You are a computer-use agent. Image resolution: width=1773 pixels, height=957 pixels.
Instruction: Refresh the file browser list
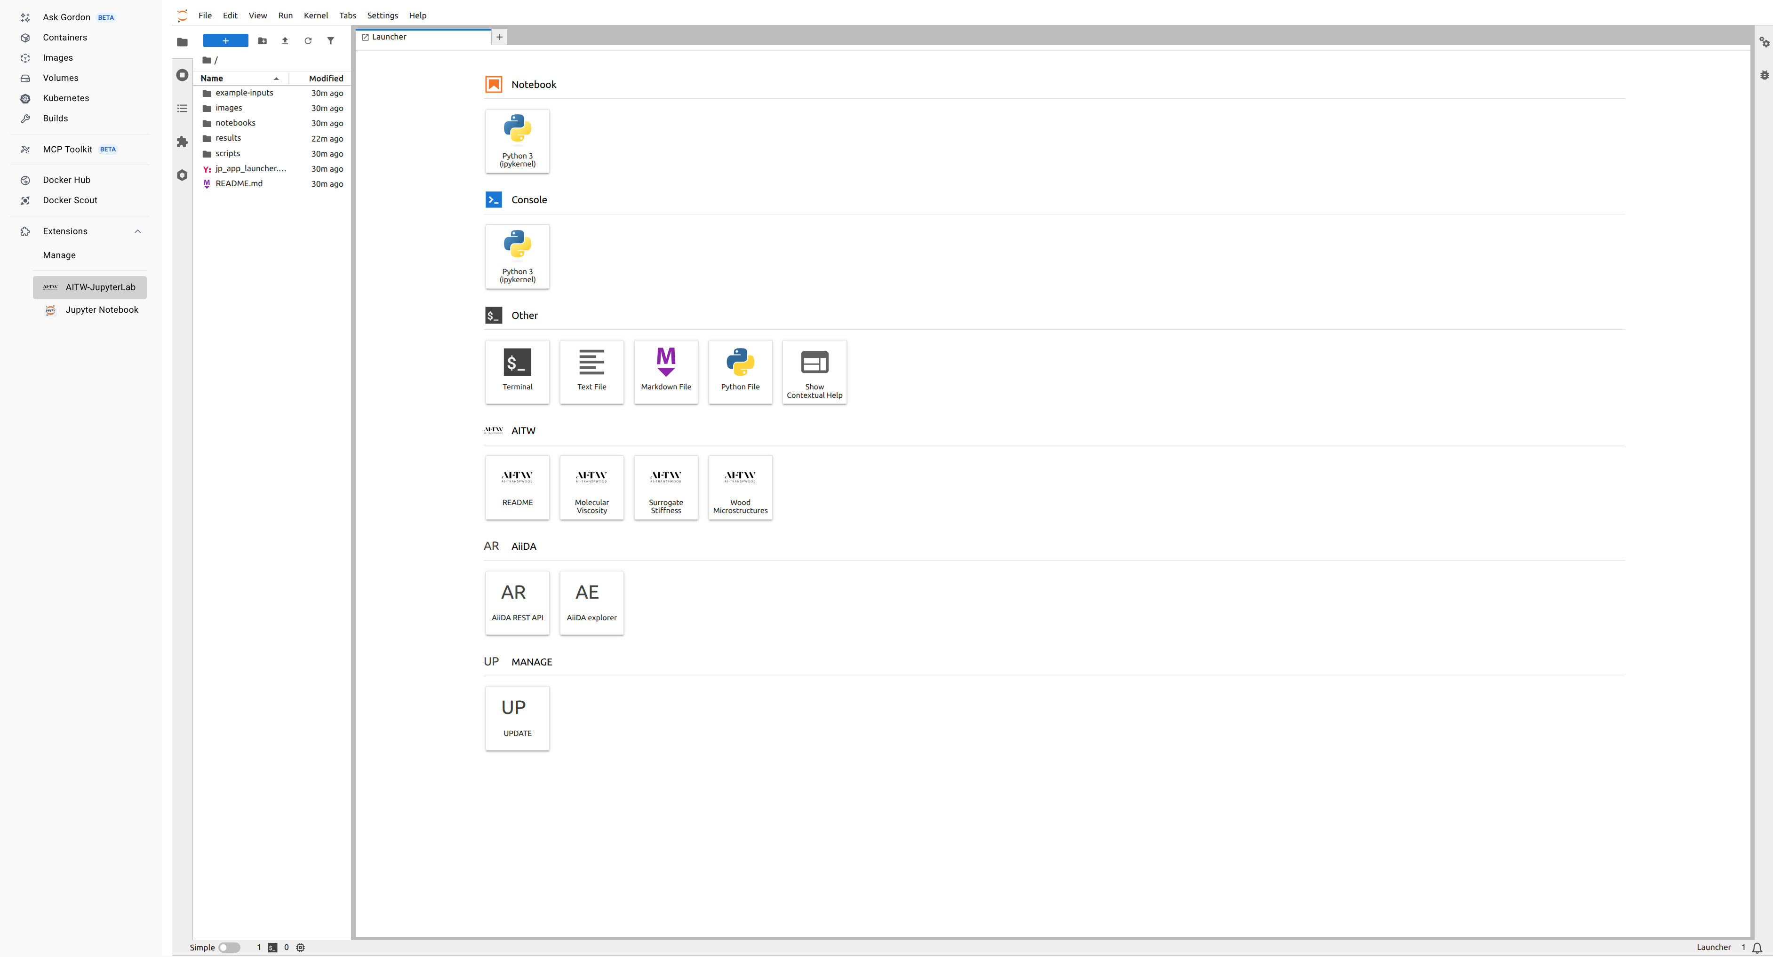pyautogui.click(x=308, y=40)
